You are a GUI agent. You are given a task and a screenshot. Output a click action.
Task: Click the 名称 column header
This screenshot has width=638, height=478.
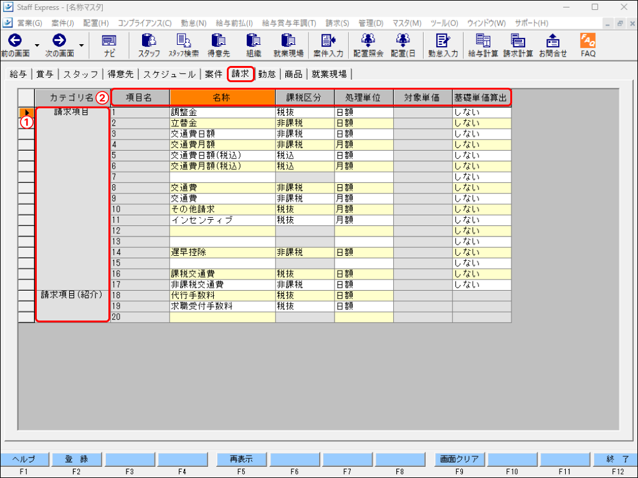[222, 98]
